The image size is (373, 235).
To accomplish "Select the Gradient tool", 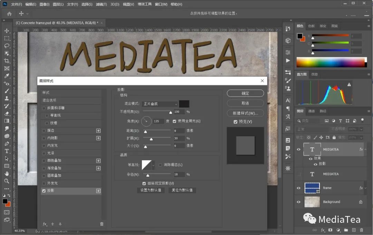I will pos(7,121).
